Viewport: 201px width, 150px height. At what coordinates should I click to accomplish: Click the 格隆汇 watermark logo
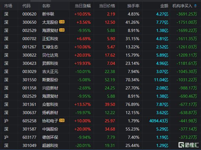[x=189, y=145]
